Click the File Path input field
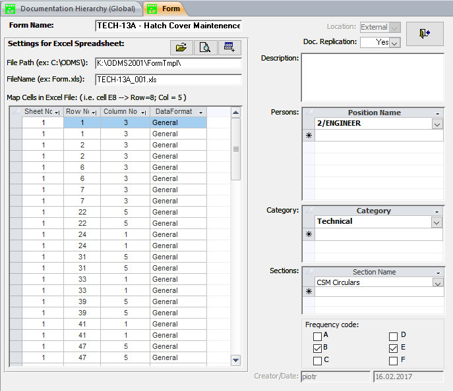 [168, 63]
